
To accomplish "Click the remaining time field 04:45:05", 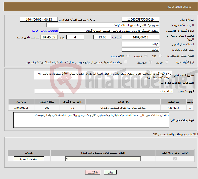I will 49,37.
